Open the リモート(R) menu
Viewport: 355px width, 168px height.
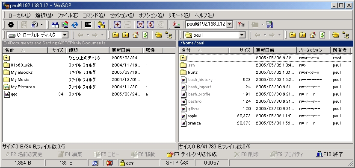click(x=179, y=15)
